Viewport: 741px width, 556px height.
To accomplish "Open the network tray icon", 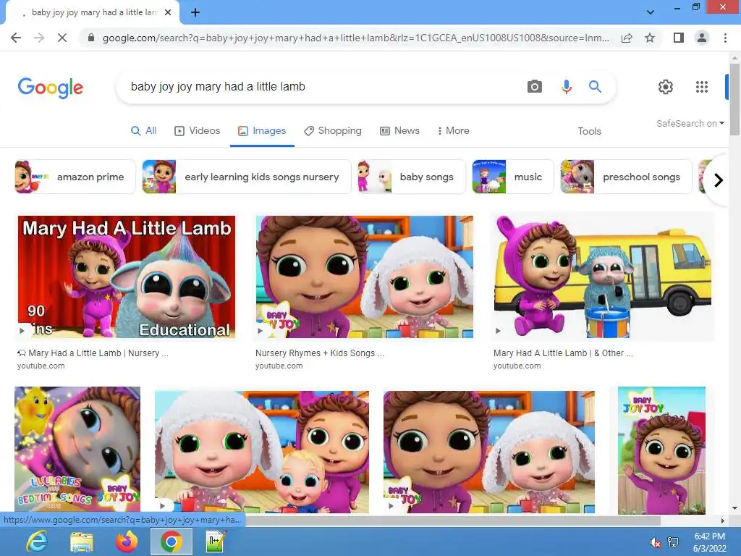I will [x=673, y=543].
